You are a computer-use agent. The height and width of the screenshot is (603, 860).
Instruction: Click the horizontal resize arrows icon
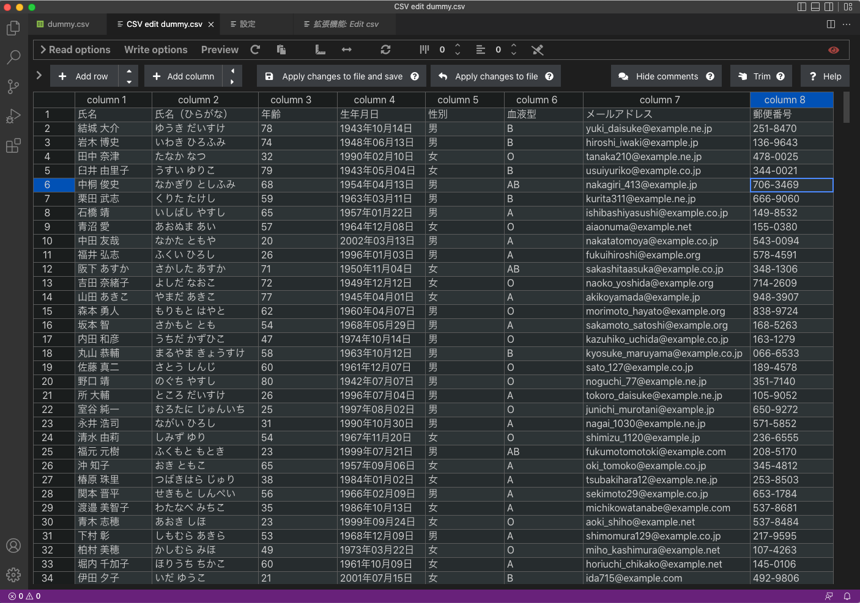point(346,49)
